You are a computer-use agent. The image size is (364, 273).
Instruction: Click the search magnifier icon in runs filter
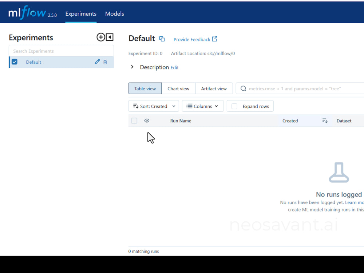(243, 88)
